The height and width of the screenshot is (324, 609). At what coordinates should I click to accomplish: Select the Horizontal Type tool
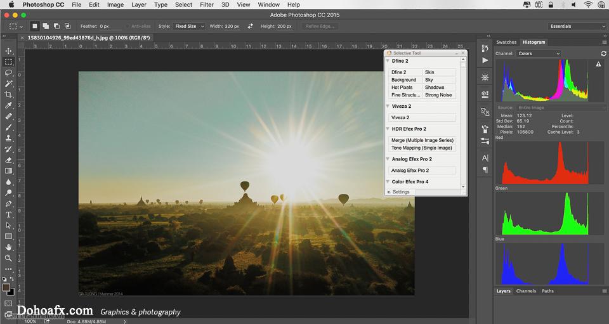pos(8,214)
